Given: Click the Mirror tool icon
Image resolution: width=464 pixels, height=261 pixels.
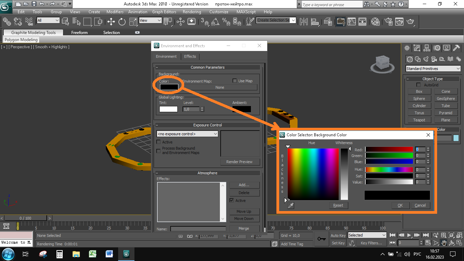Looking at the screenshot, I should point(303,21).
